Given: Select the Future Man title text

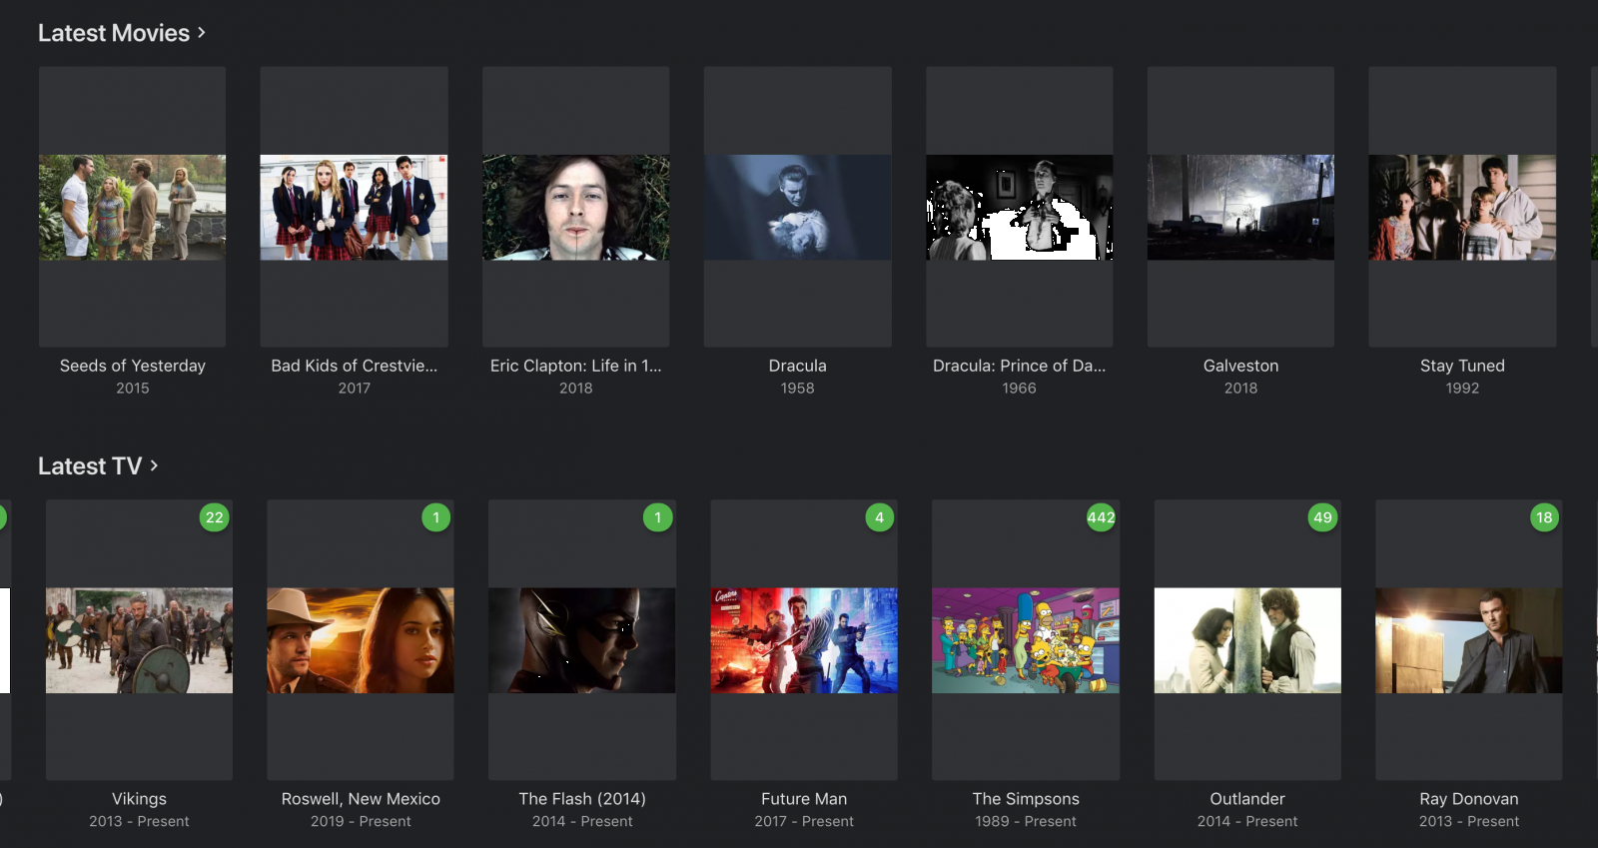Looking at the screenshot, I should [804, 799].
